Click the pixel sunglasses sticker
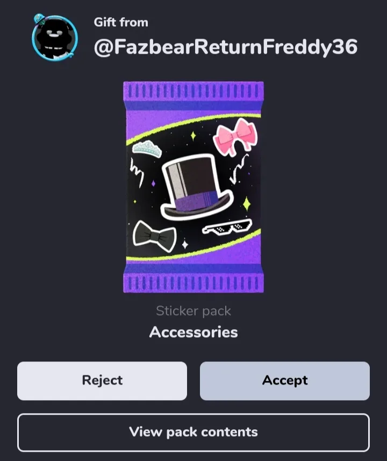 pyautogui.click(x=227, y=227)
